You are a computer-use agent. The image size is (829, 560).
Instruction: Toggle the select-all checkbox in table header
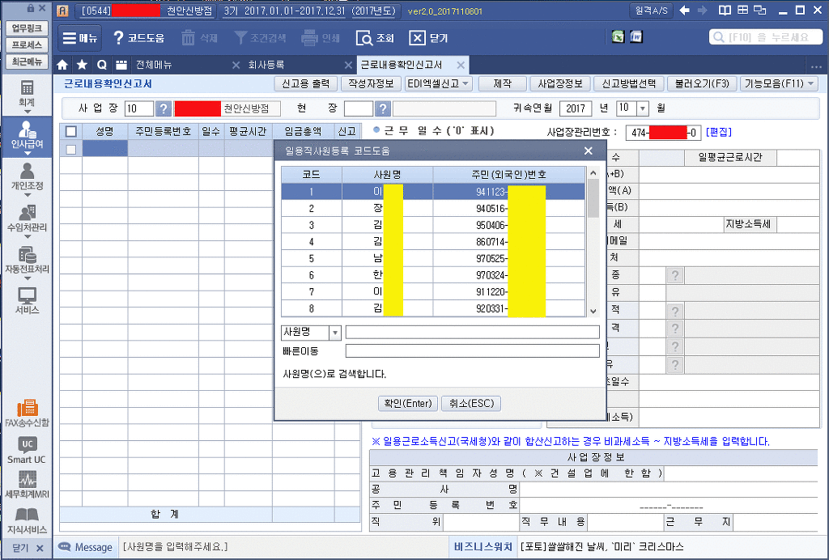[71, 132]
